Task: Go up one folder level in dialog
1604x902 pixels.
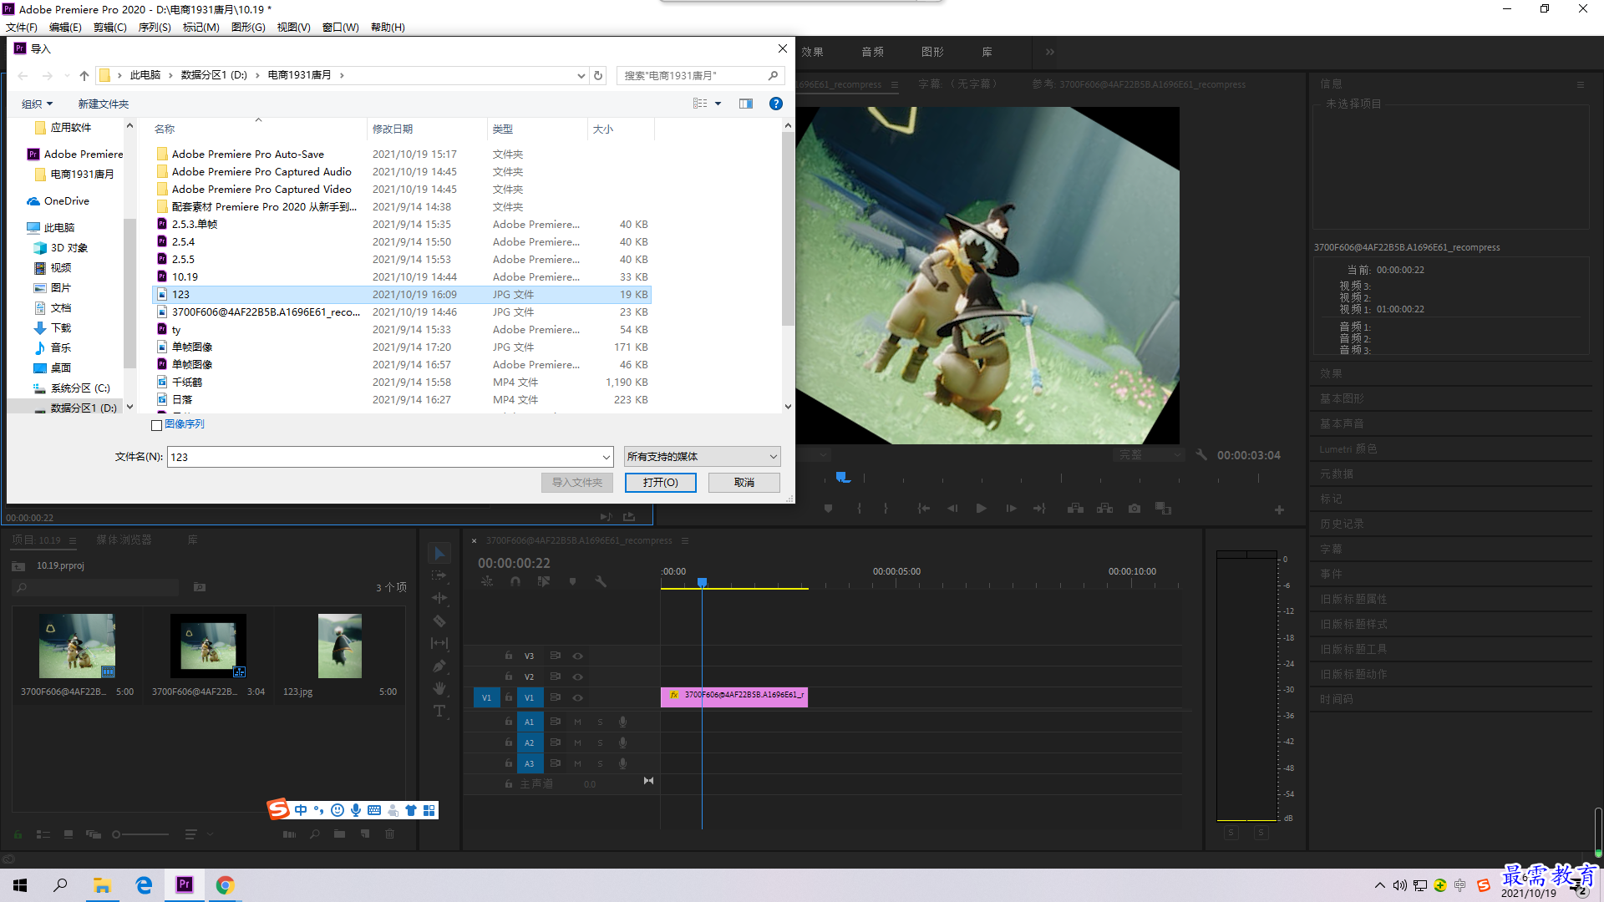Action: [84, 75]
